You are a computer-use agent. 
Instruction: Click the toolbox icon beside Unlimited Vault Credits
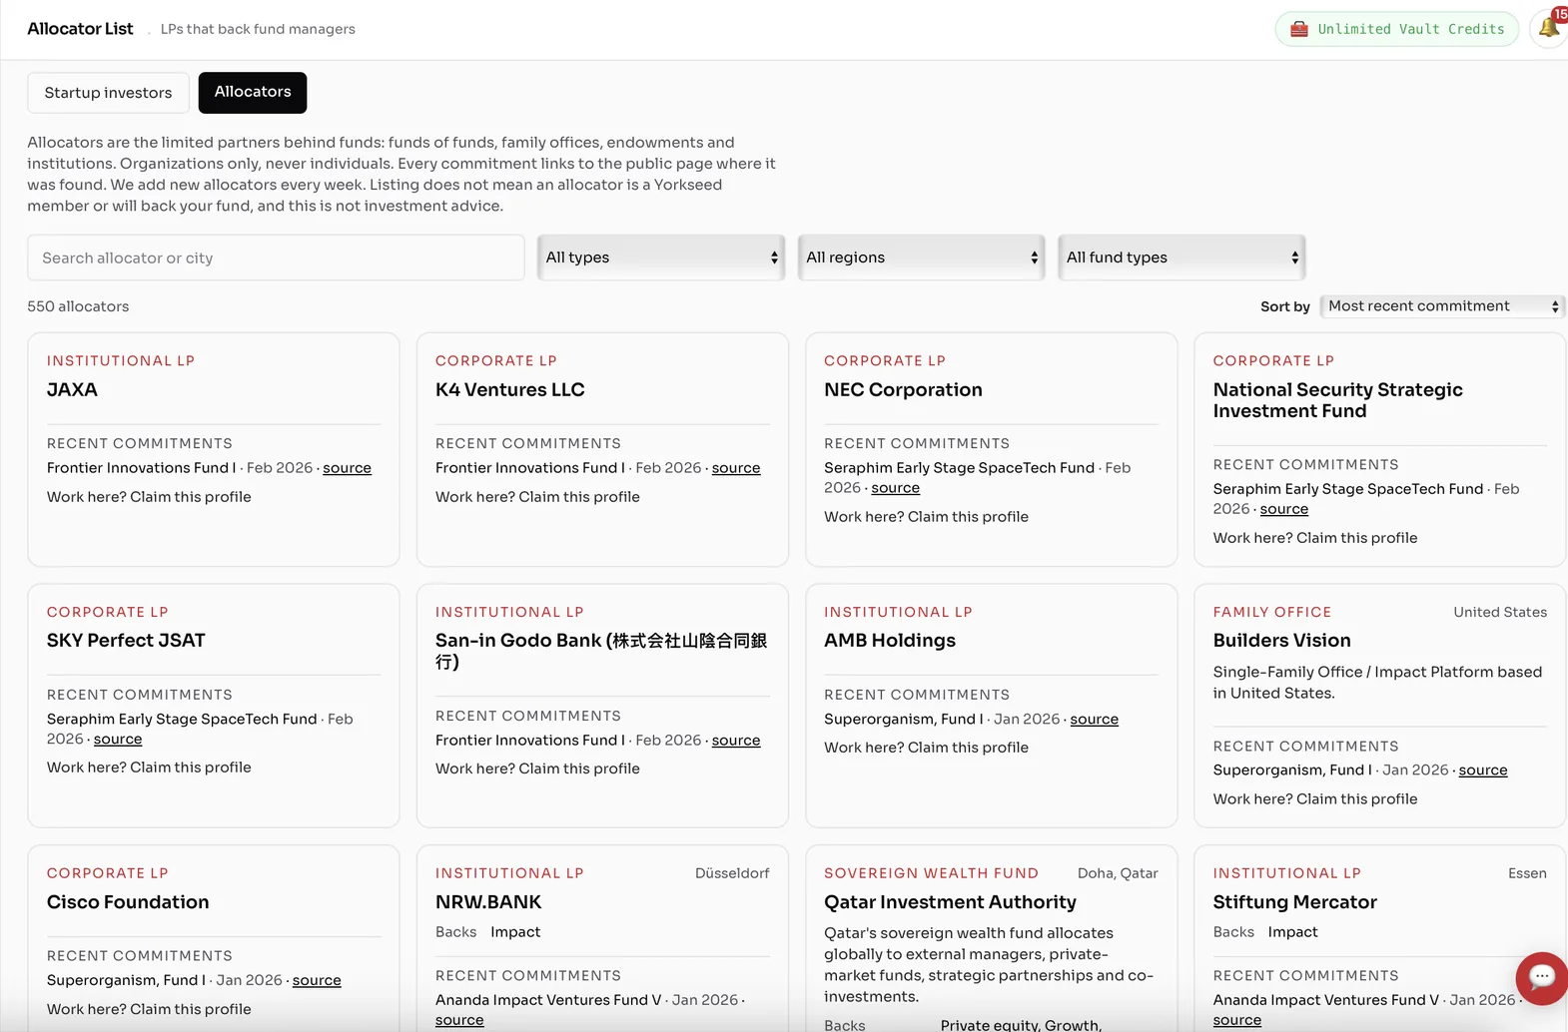[1299, 29]
